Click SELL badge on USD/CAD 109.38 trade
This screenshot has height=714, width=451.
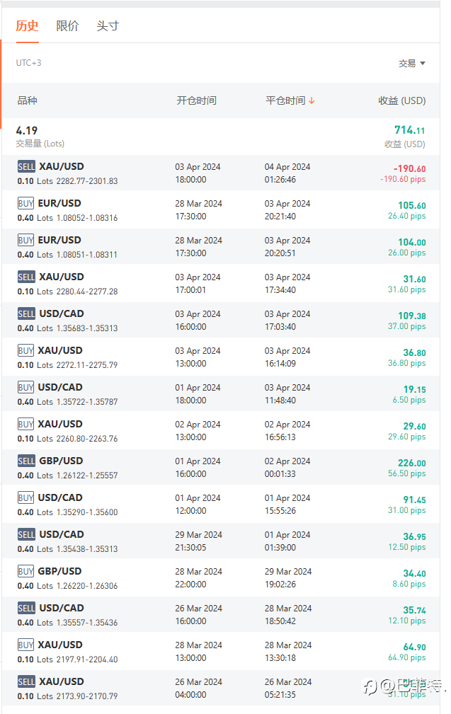tap(26, 314)
